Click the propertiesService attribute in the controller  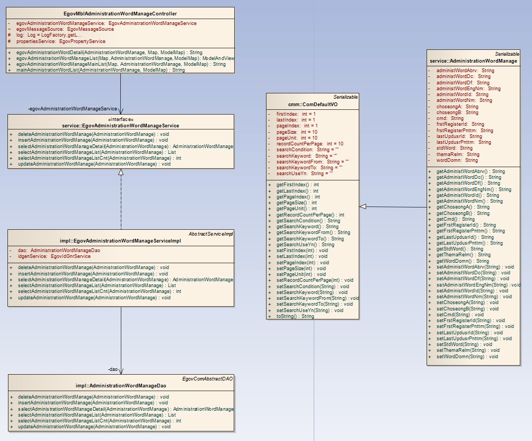pos(60,41)
